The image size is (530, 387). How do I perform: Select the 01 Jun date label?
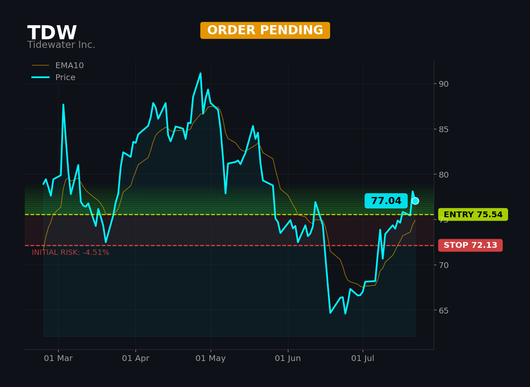pos(288,359)
